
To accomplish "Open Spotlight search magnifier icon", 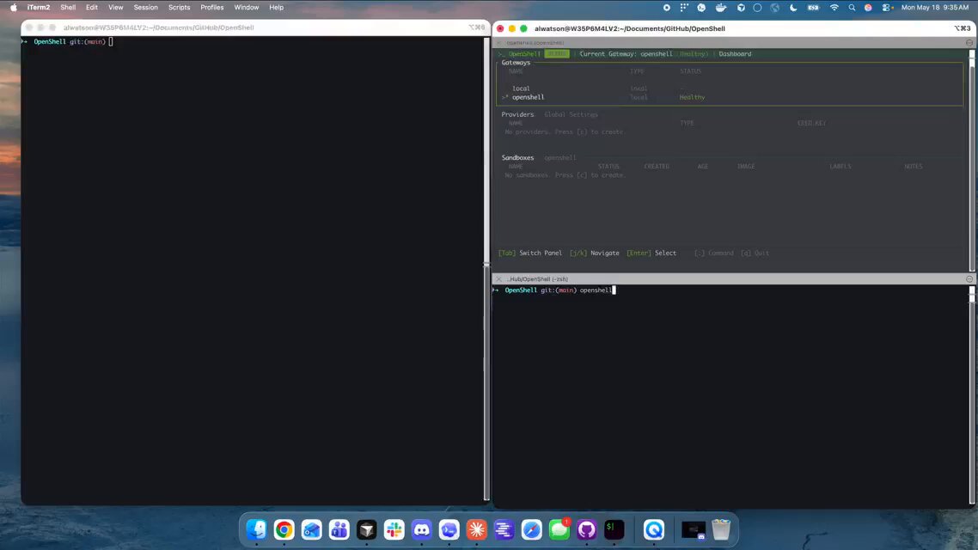I will coord(852,8).
